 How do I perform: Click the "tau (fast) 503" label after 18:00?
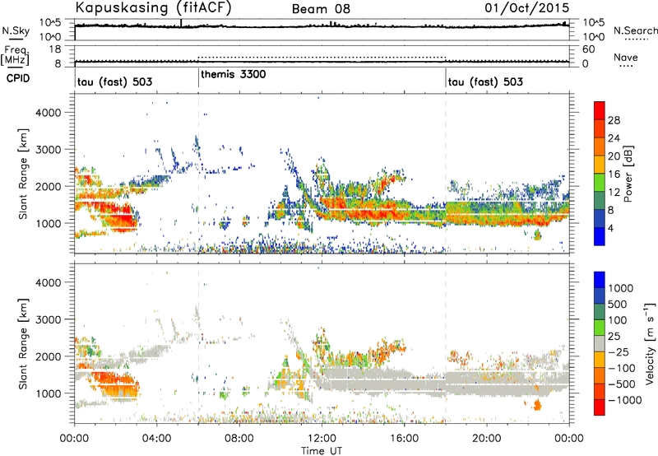coord(485,81)
